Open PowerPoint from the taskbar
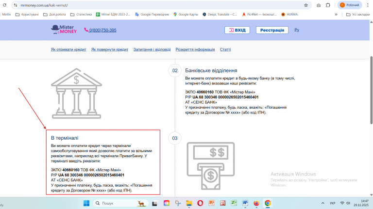 click(x=211, y=203)
